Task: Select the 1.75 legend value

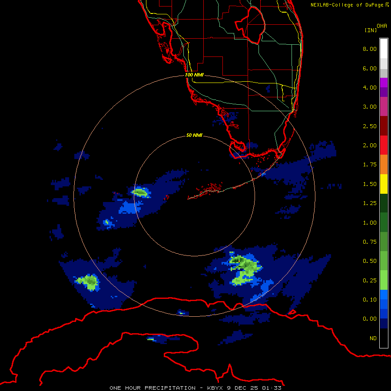Action: (x=370, y=165)
